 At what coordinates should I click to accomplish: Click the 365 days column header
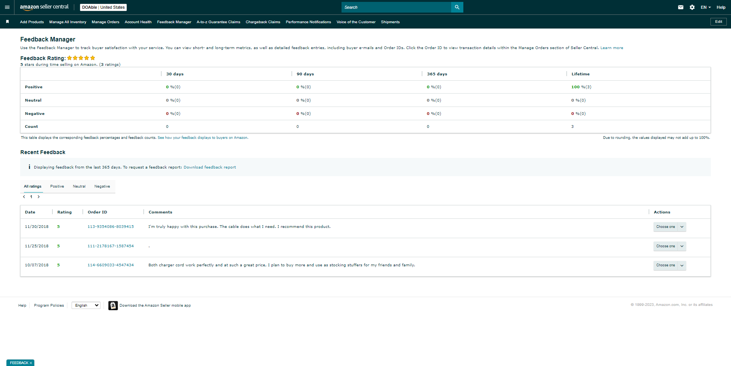click(x=437, y=74)
